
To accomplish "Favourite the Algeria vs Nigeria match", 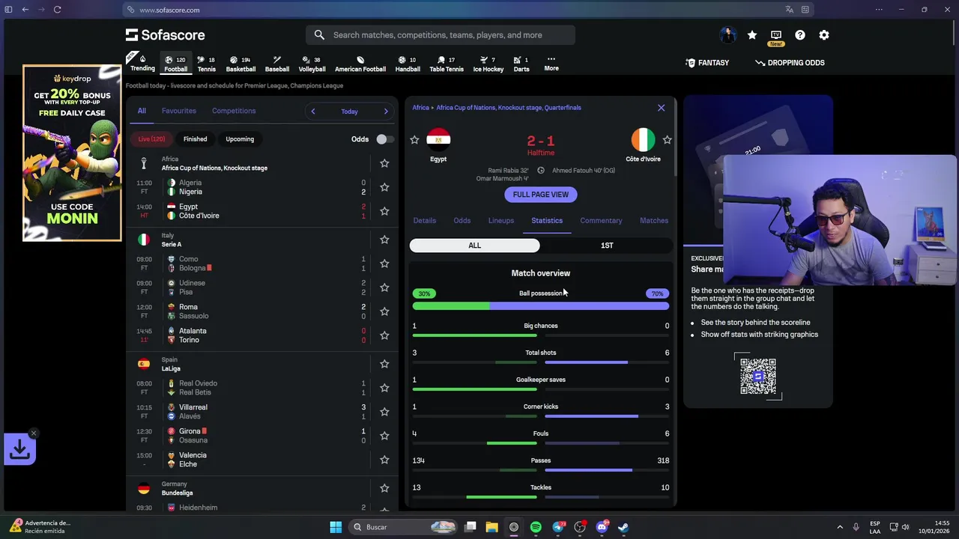I will tap(384, 187).
